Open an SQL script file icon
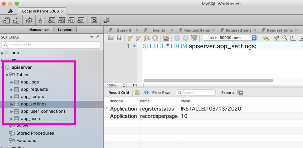 (16, 20)
